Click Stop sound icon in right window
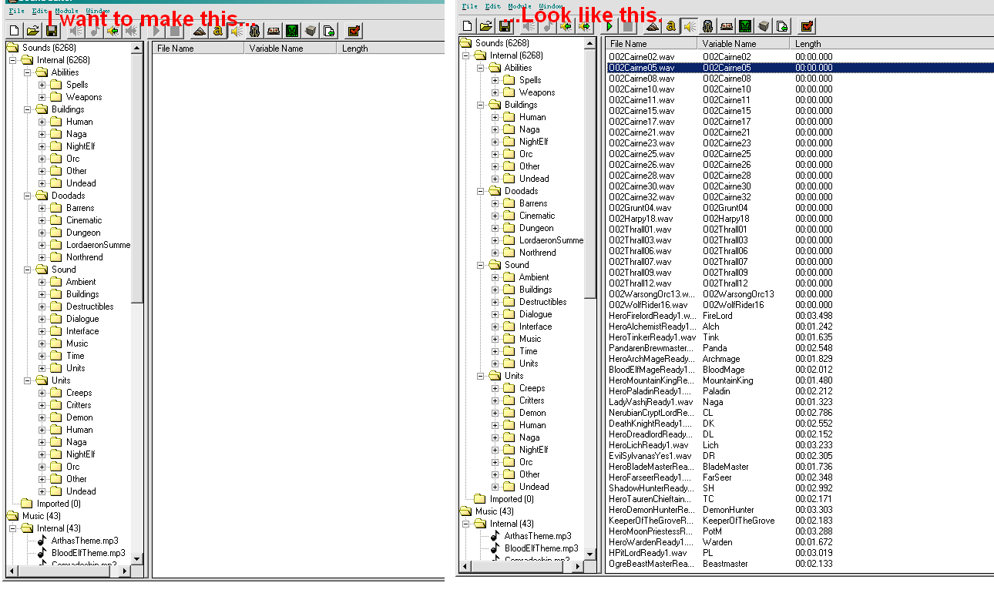994x593 pixels. [x=628, y=26]
